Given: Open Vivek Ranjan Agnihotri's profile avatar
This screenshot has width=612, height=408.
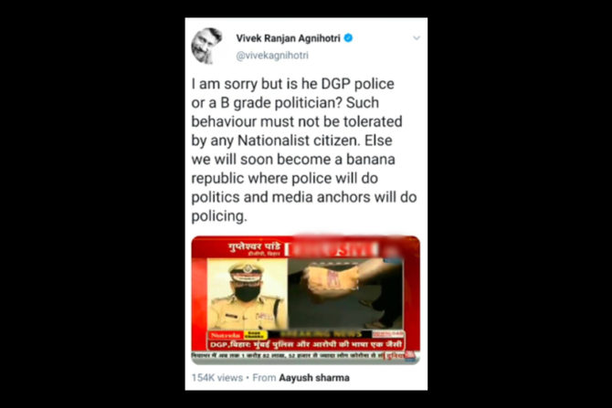Looking at the screenshot, I should coord(206,46).
